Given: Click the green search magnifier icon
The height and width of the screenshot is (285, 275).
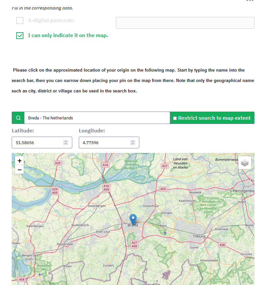Looking at the screenshot, I should [x=18, y=118].
